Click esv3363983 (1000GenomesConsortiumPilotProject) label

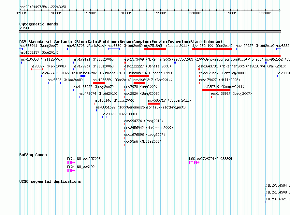[x=218, y=59]
